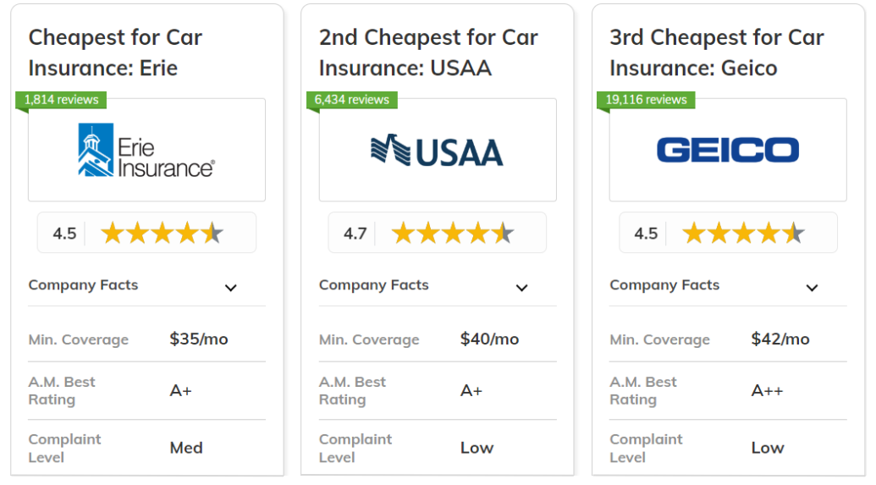
Task: Click the GEICO logo
Action: pyautogui.click(x=728, y=151)
